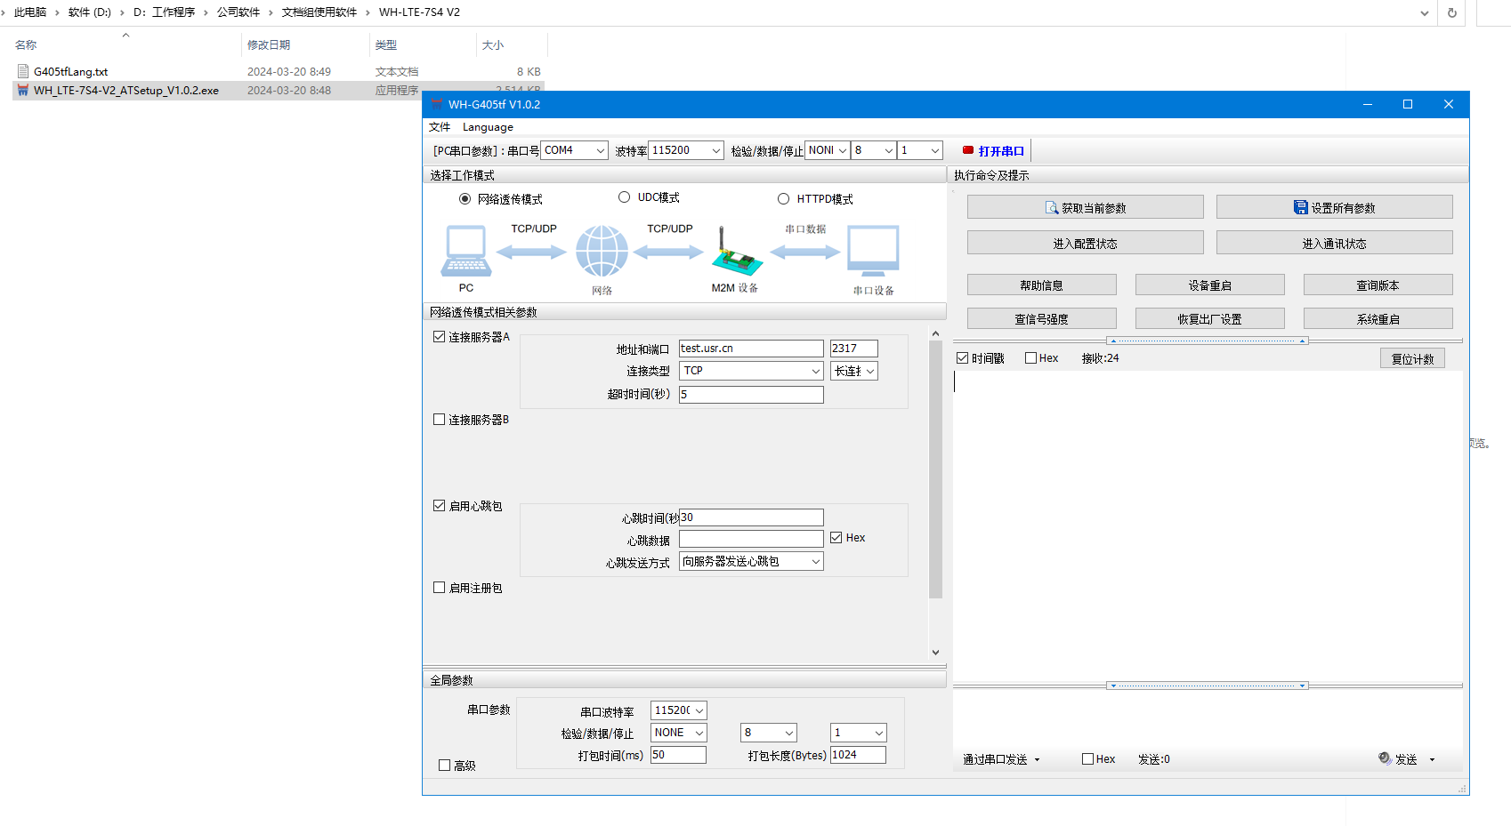Click the 复位计数 button
The width and height of the screenshot is (1511, 826).
(x=1412, y=359)
